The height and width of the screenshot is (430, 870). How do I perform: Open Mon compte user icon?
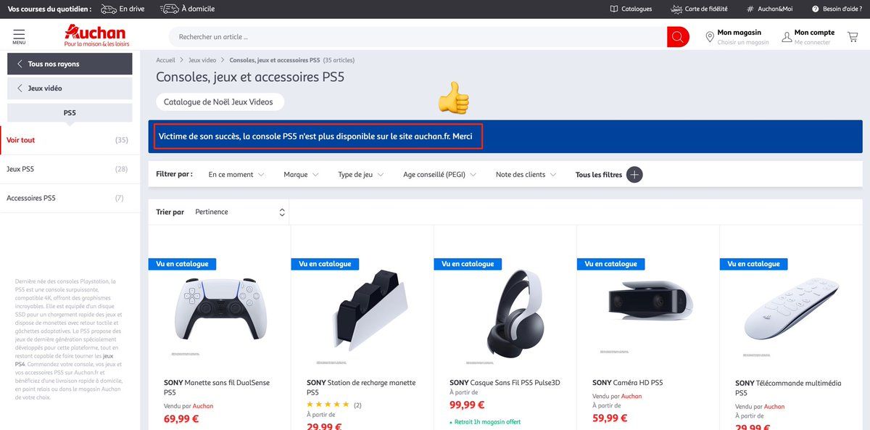(x=787, y=37)
